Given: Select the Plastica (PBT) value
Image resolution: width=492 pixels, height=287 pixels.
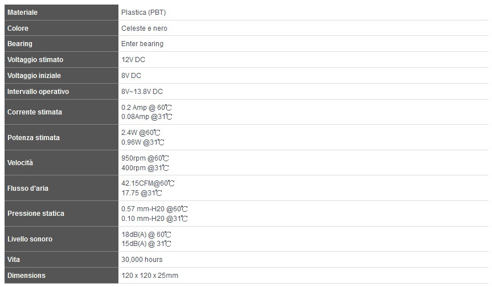Looking at the screenshot, I should 143,13.
